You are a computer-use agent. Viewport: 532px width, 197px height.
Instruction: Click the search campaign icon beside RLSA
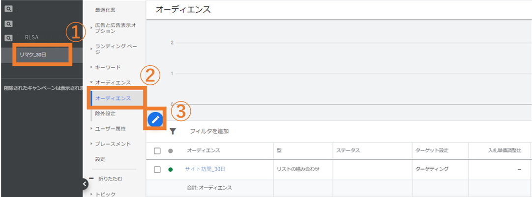(x=8, y=38)
